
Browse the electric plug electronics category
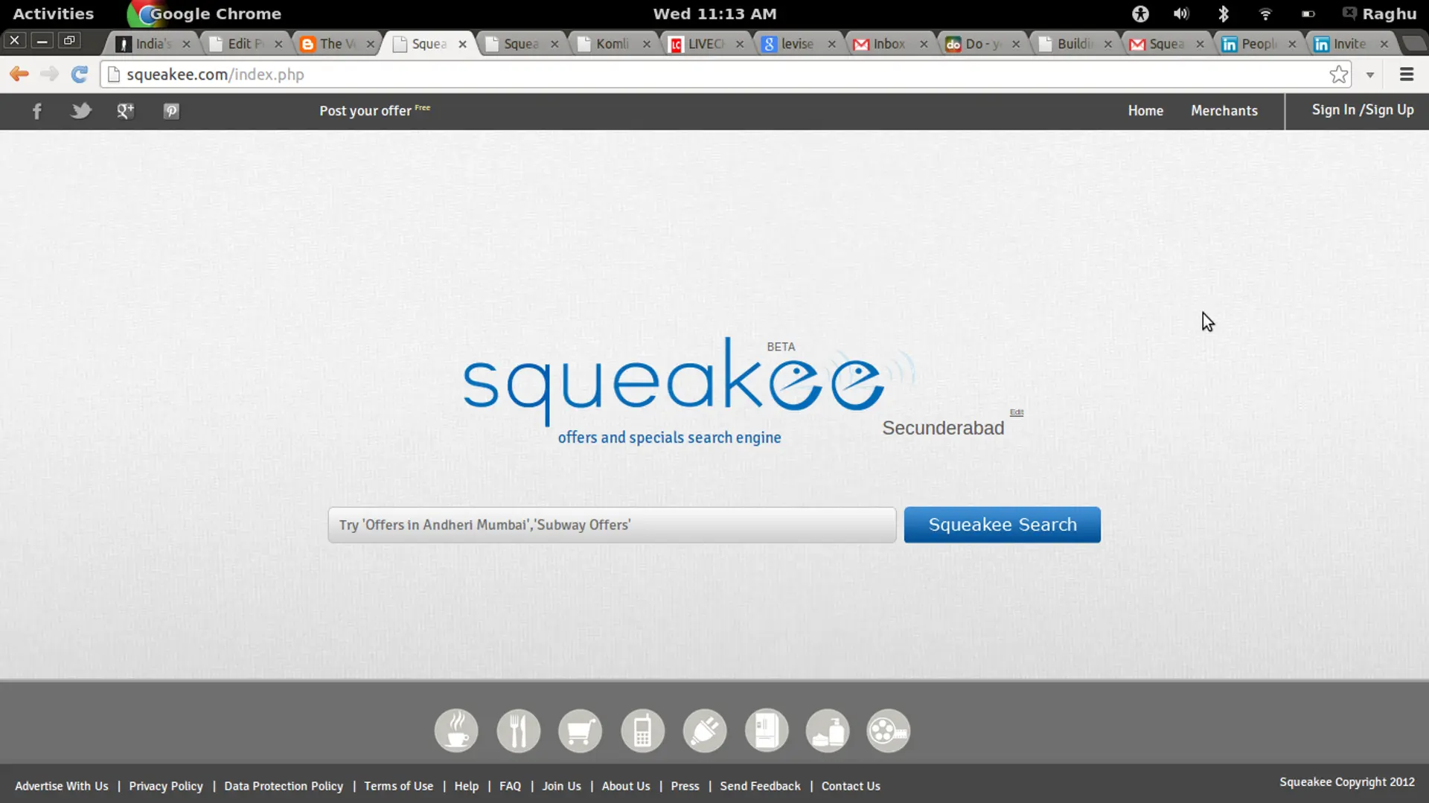[x=705, y=730]
